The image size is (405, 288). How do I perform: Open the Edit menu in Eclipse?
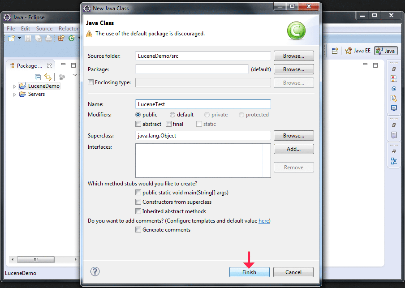pos(25,29)
